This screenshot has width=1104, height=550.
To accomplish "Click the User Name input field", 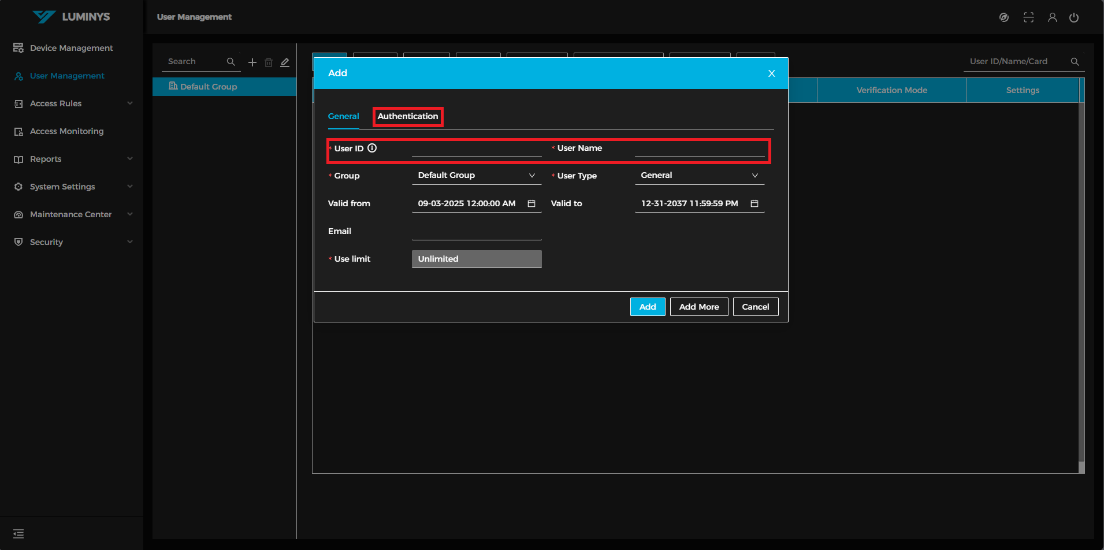I will [699, 149].
